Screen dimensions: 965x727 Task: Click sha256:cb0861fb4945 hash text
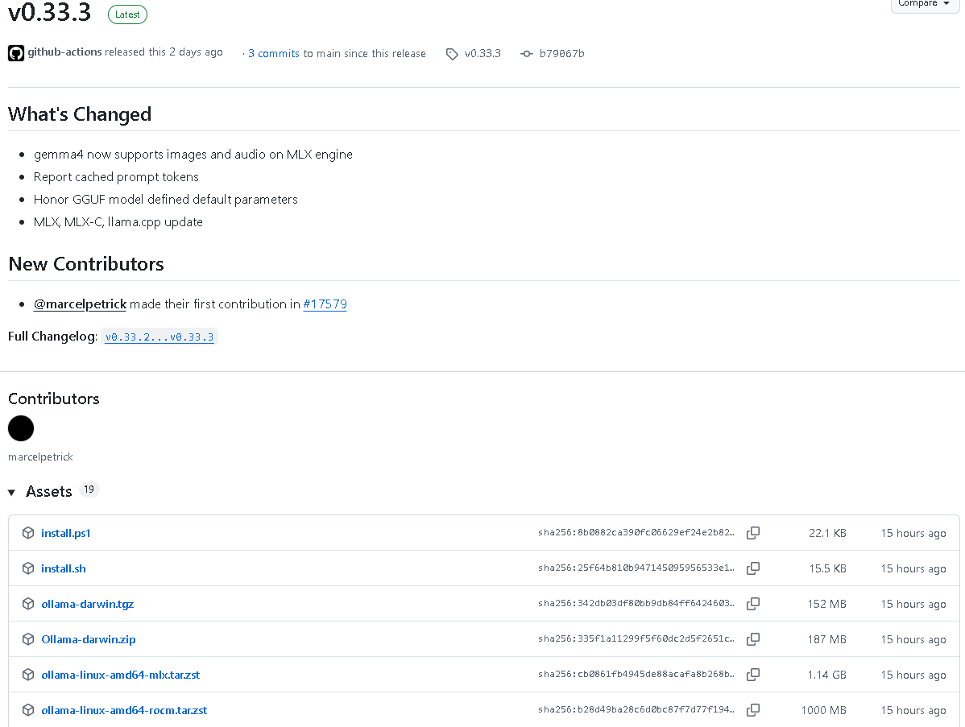(x=636, y=674)
